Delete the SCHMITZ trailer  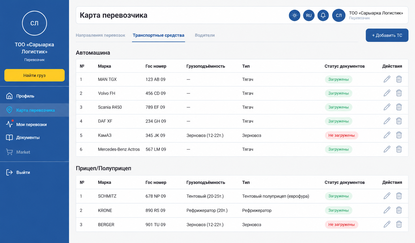point(399,196)
